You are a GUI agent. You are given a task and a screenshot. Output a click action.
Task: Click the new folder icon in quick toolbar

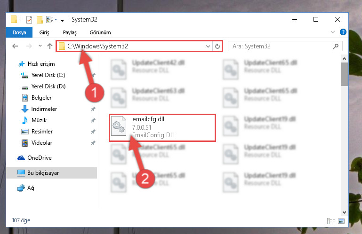[40, 20]
